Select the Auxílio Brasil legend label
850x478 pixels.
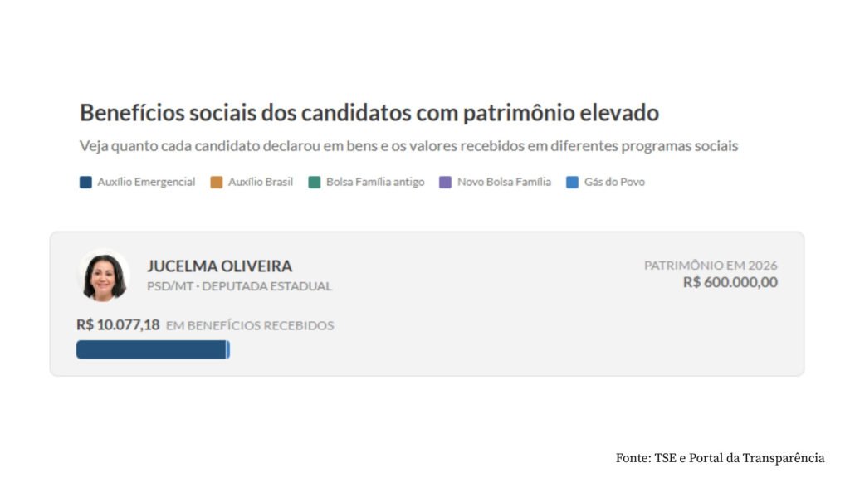[261, 182]
